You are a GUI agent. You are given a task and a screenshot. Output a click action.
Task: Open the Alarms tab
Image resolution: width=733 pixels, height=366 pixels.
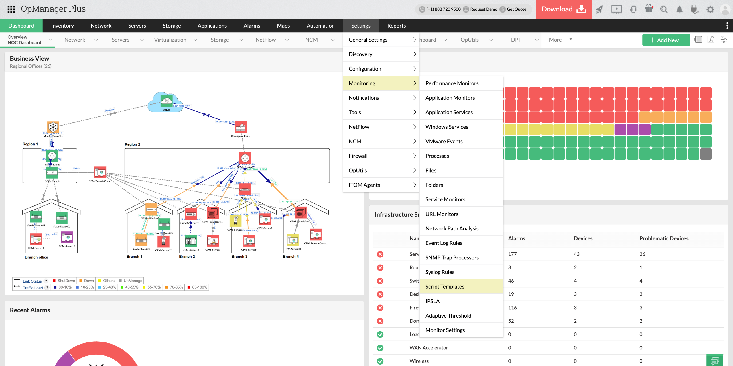pyautogui.click(x=252, y=26)
